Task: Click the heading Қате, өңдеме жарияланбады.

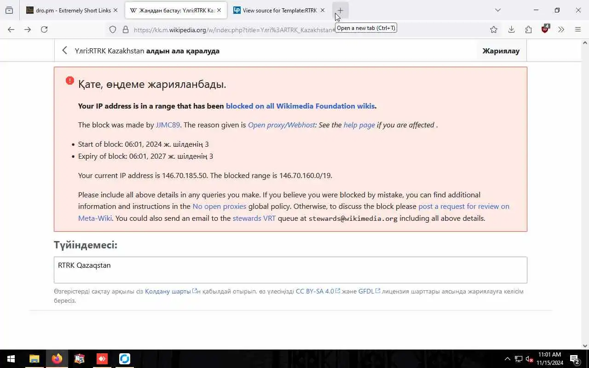Action: (x=152, y=84)
